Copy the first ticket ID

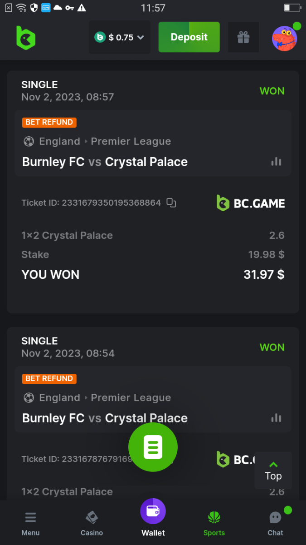[171, 203]
